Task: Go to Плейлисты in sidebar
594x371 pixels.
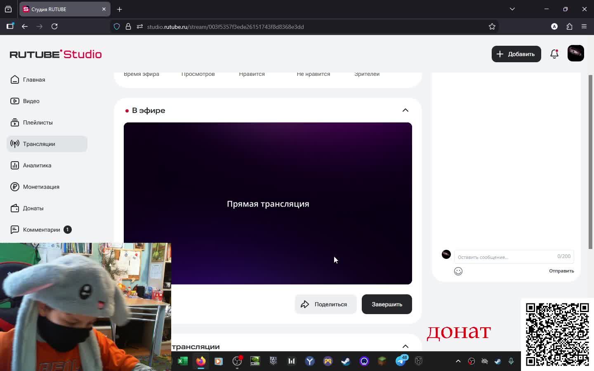Action: pos(47,122)
